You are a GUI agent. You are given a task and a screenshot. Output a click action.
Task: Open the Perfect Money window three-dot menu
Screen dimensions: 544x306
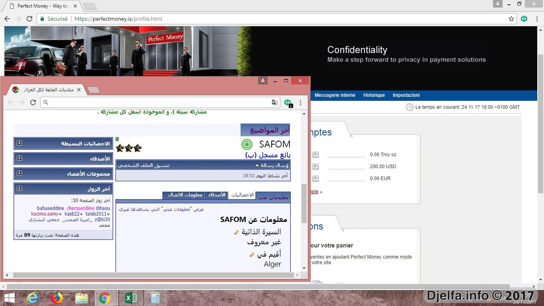536,19
